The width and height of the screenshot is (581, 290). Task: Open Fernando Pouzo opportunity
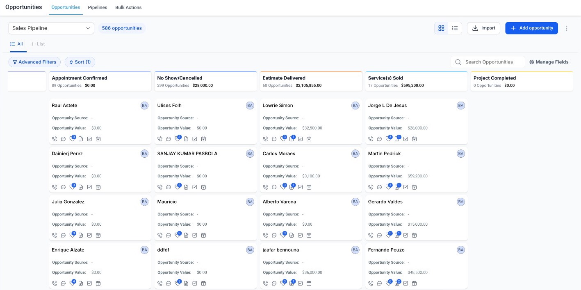[x=386, y=250]
